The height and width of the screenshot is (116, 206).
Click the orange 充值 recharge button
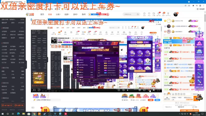(x=151, y=100)
